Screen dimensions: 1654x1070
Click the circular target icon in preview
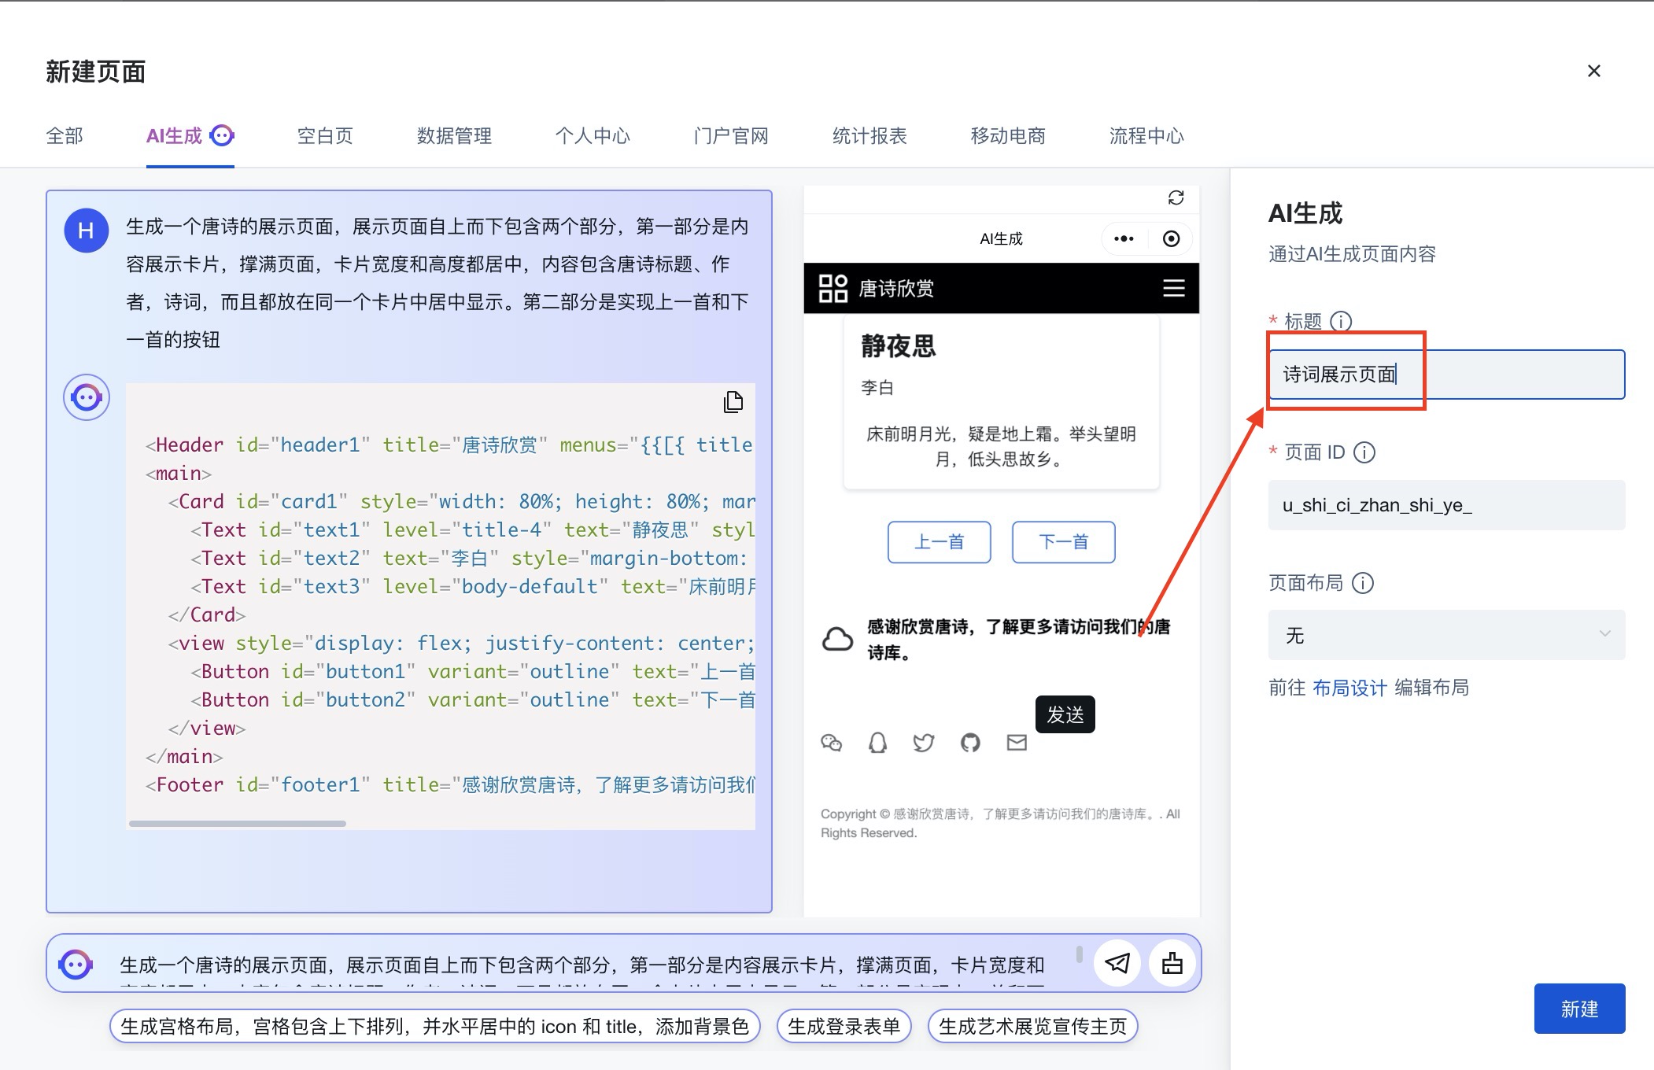click(x=1171, y=238)
